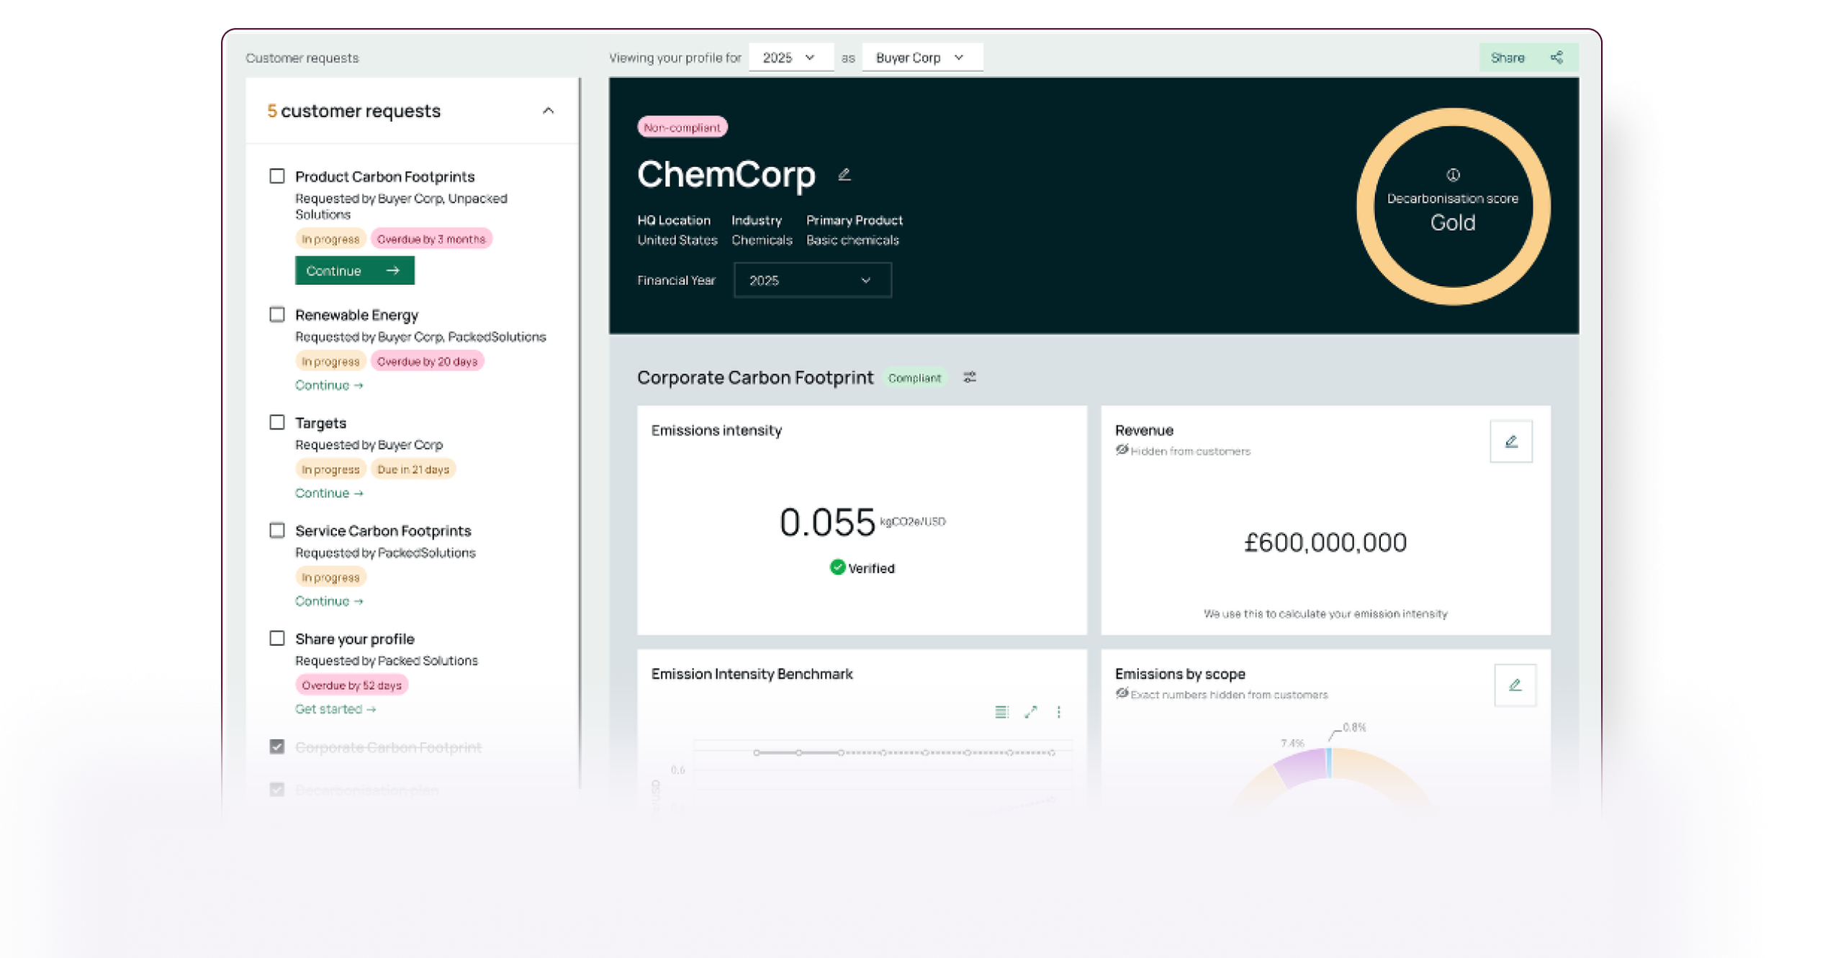The image size is (1843, 958).
Task: Tick the Product Carbon Footprints checkbox
Action: 277,176
